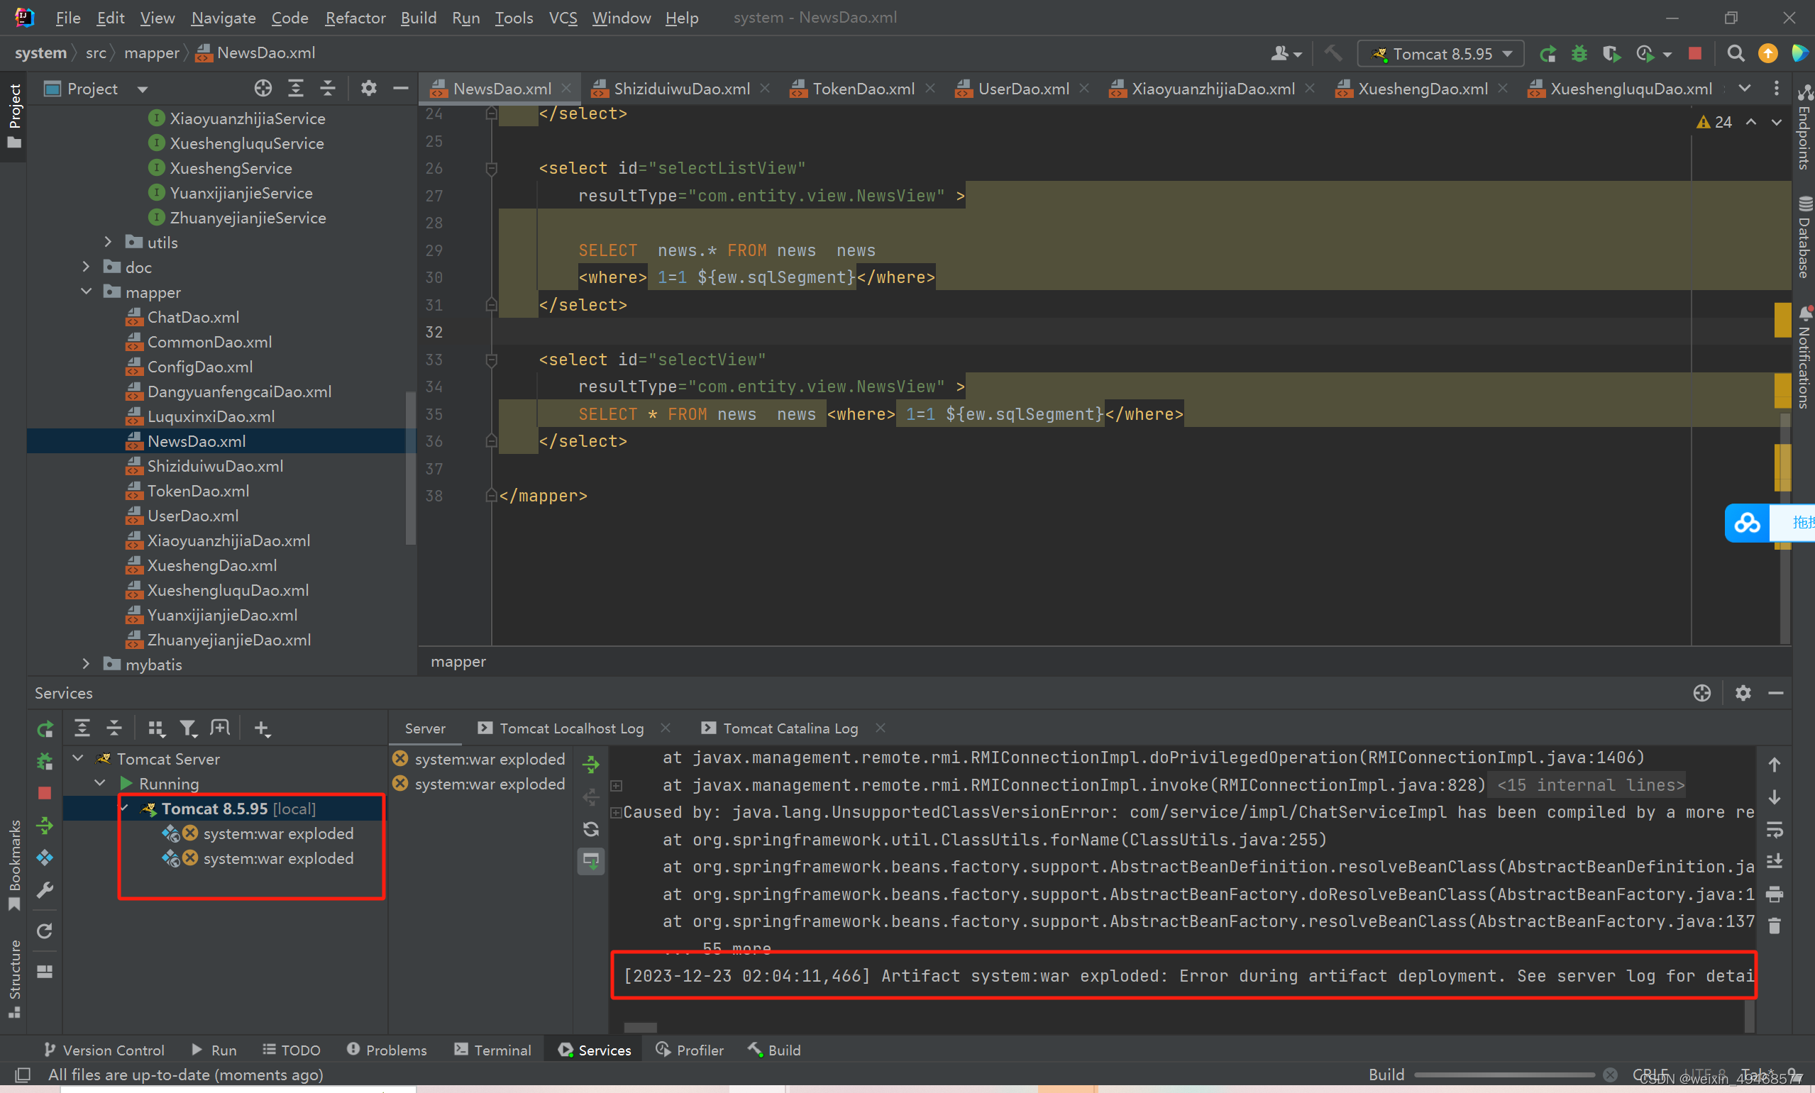Open UserDao.xml in the project tree

[x=192, y=516]
